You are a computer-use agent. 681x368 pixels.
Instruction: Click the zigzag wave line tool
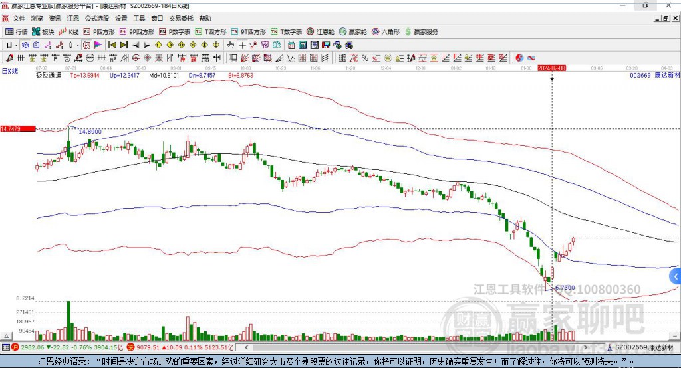click(x=291, y=58)
